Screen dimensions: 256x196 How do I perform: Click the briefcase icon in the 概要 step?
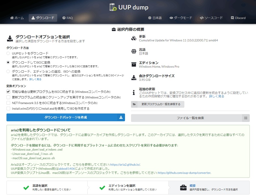tap(183, 188)
